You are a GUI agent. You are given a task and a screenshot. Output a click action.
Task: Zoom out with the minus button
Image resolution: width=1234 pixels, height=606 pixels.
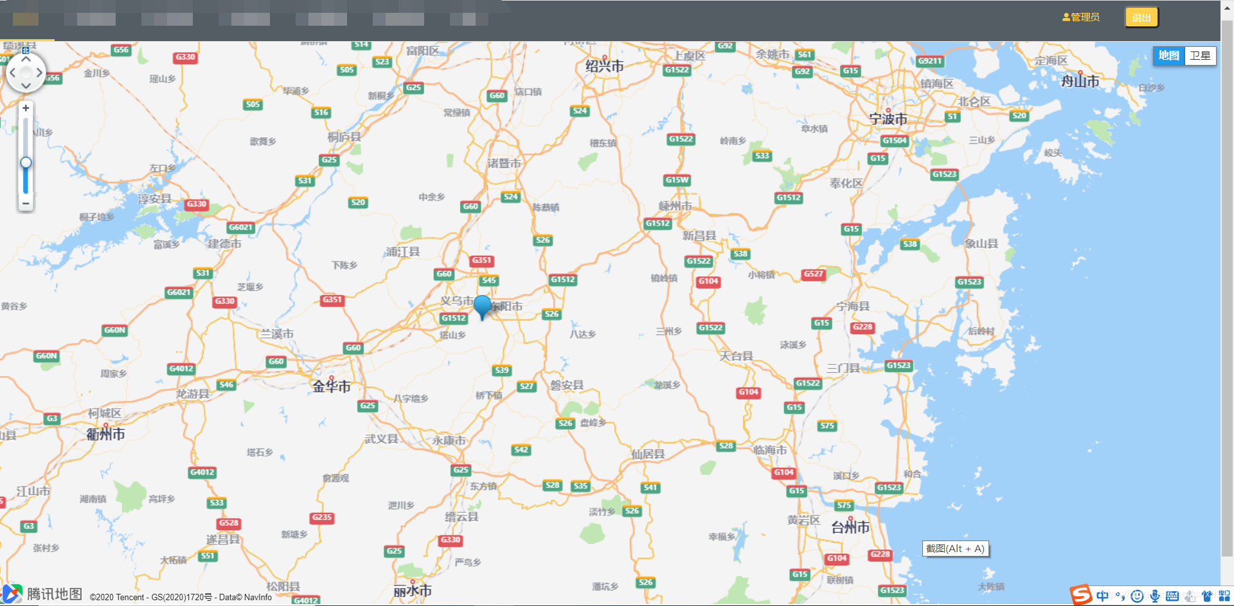click(x=26, y=203)
